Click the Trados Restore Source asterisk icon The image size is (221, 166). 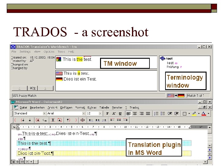click(x=38, y=120)
